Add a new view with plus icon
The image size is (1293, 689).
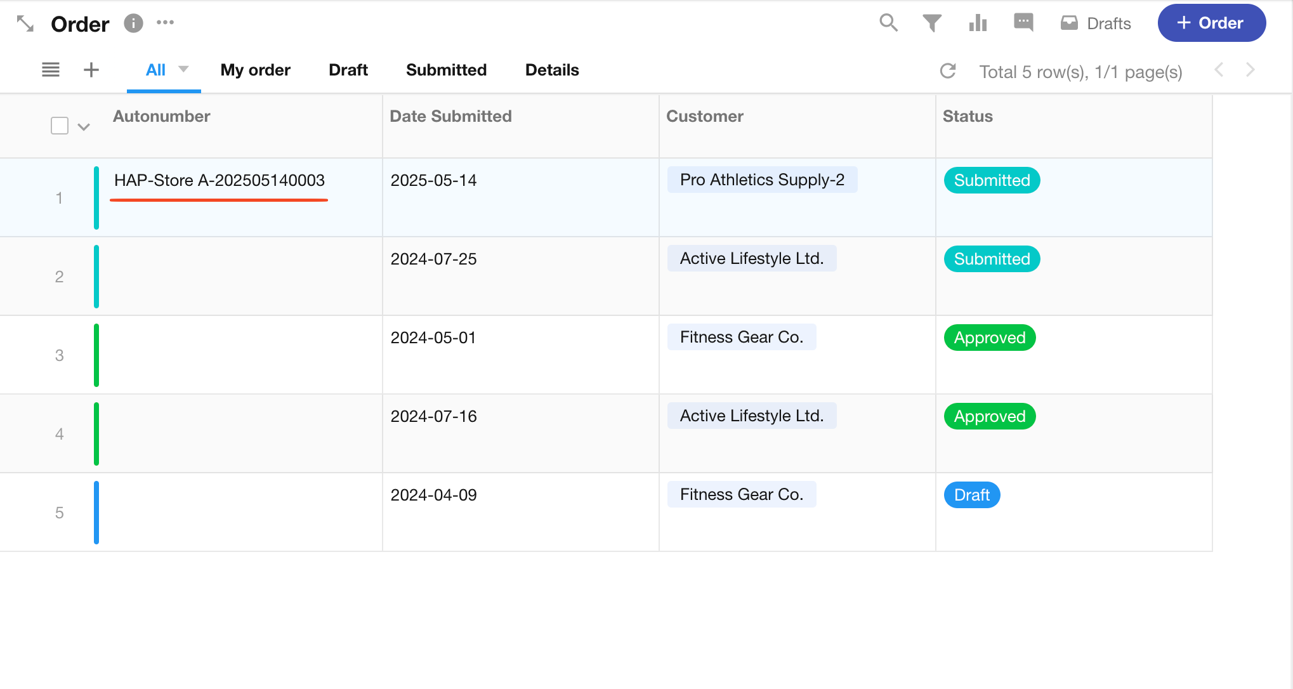click(91, 70)
